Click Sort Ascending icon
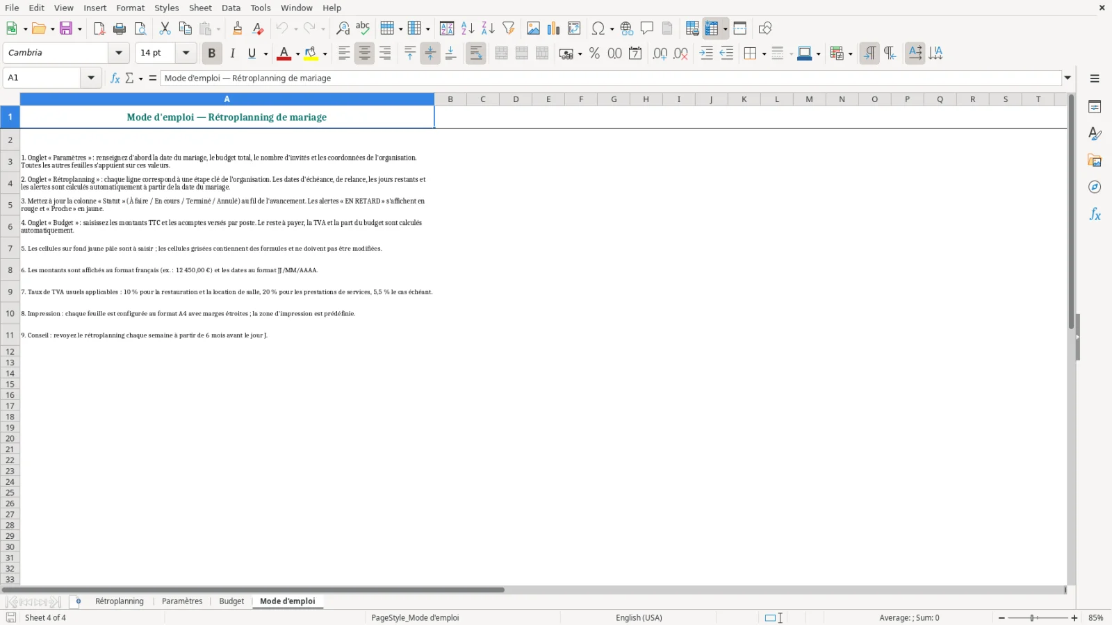The height and width of the screenshot is (625, 1112). [x=468, y=28]
